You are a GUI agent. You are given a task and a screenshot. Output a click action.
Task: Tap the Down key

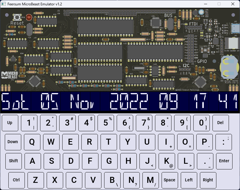click(x=13, y=142)
